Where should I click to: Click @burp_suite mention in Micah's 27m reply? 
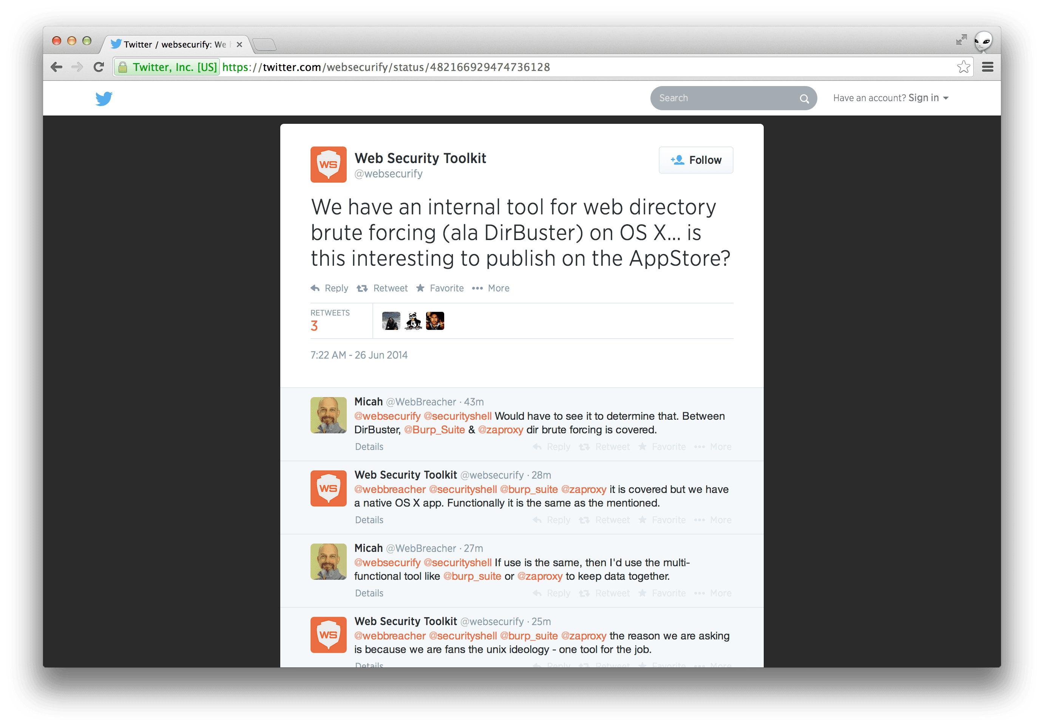click(x=472, y=576)
